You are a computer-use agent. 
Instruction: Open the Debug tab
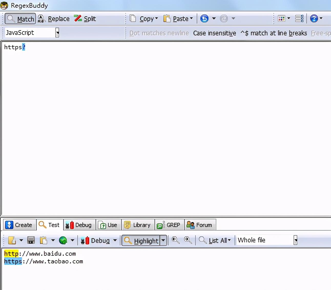(x=80, y=225)
